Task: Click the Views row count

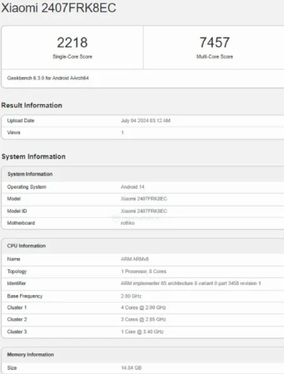Action: tap(122, 133)
